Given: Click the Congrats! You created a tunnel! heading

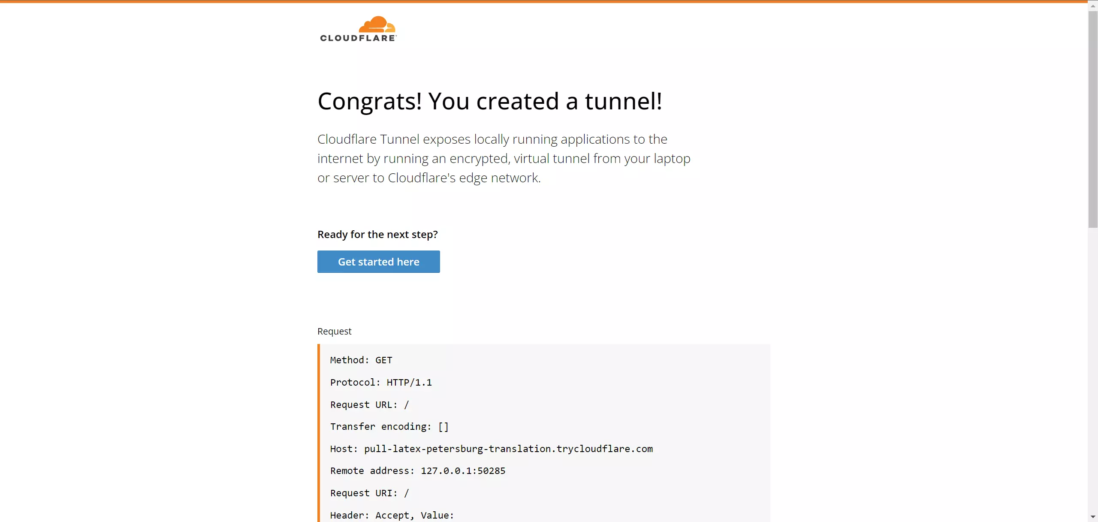Looking at the screenshot, I should click(490, 101).
